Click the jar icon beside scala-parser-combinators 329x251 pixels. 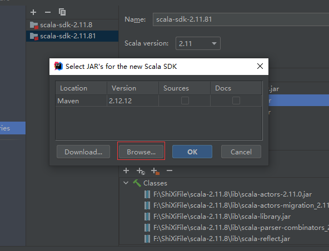[x=147, y=228]
